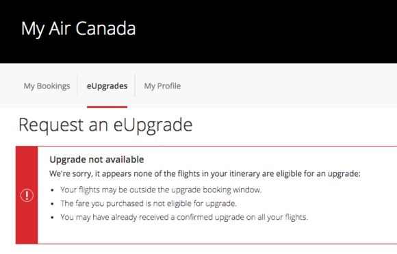Viewport: 397px width, 254px height.
Task: Click the exclamation alert icon
Action: [27, 196]
